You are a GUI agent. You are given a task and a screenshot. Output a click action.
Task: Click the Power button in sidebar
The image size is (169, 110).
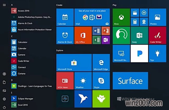pyautogui.click(x=4, y=107)
